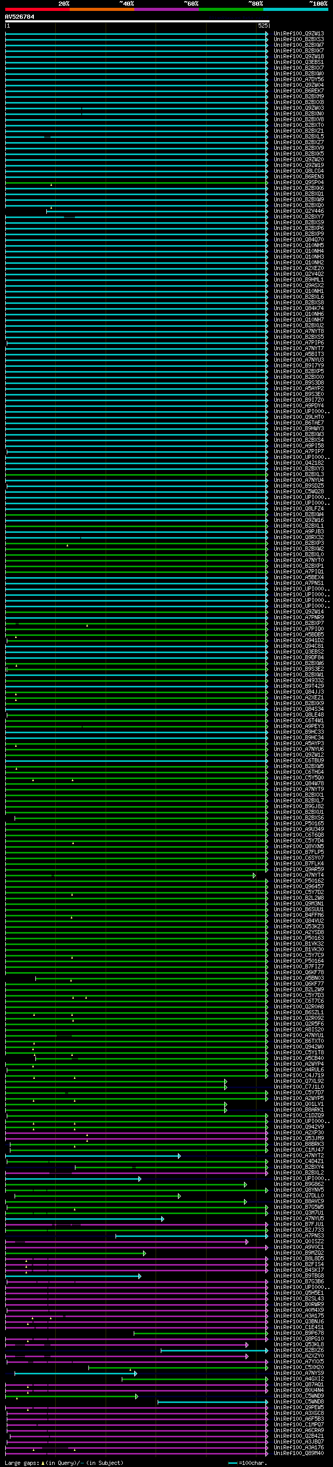Select hit UniRef100_B7FLK4

click(x=299, y=864)
